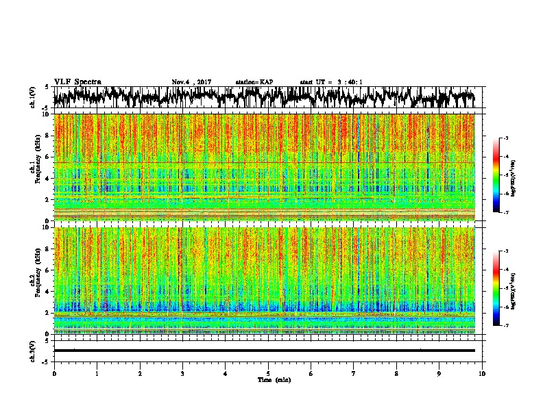
Task: Click the "ch.1(V)" axis label
Action: [33, 97]
